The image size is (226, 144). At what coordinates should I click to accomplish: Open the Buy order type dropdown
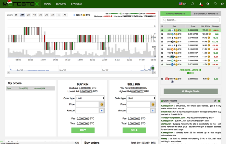[x=90, y=98]
